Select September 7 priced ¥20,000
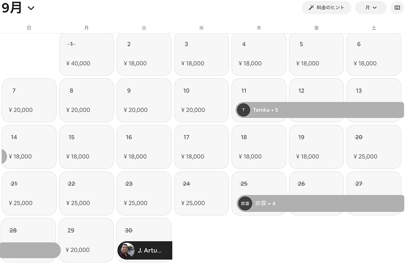405x264 pixels. (x=29, y=100)
